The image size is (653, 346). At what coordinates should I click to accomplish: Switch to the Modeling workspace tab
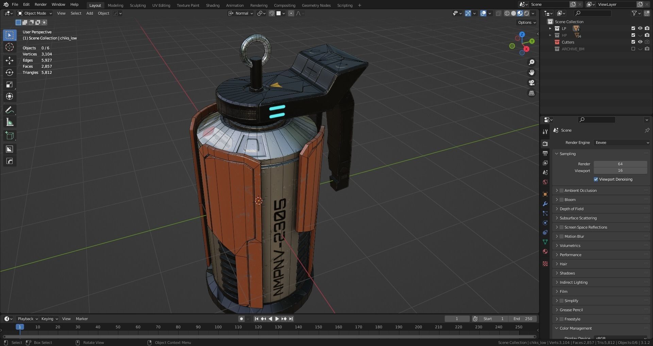click(115, 5)
